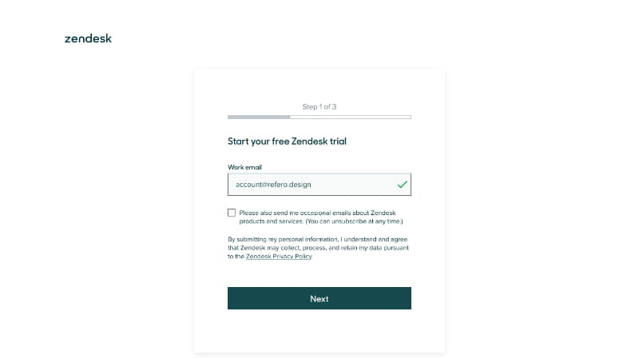This screenshot has width=639, height=359.
Task: Click the entered email address account@refero.design
Action: [x=273, y=185]
